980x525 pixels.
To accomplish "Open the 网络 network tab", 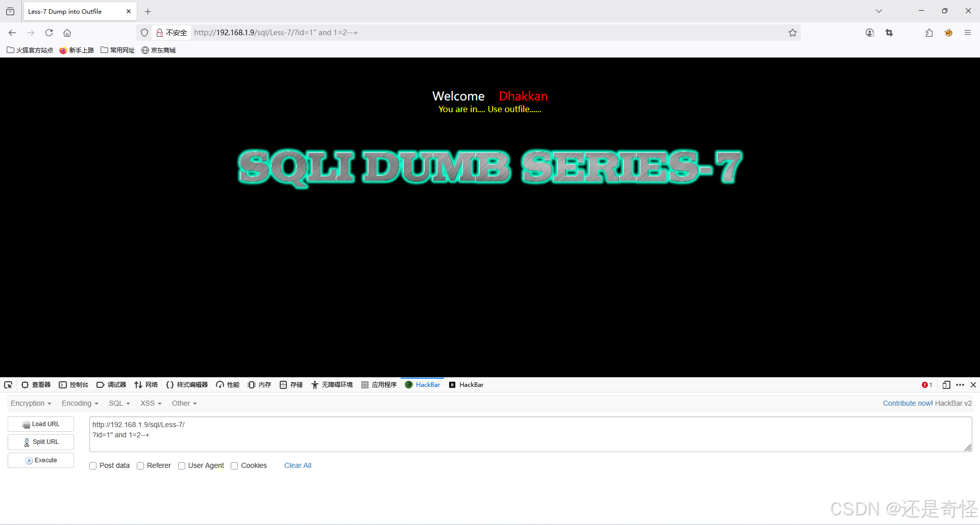I will pos(146,385).
